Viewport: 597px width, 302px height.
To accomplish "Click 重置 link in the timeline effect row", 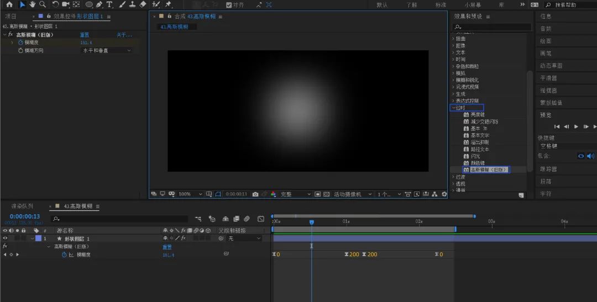I will pyautogui.click(x=167, y=247).
